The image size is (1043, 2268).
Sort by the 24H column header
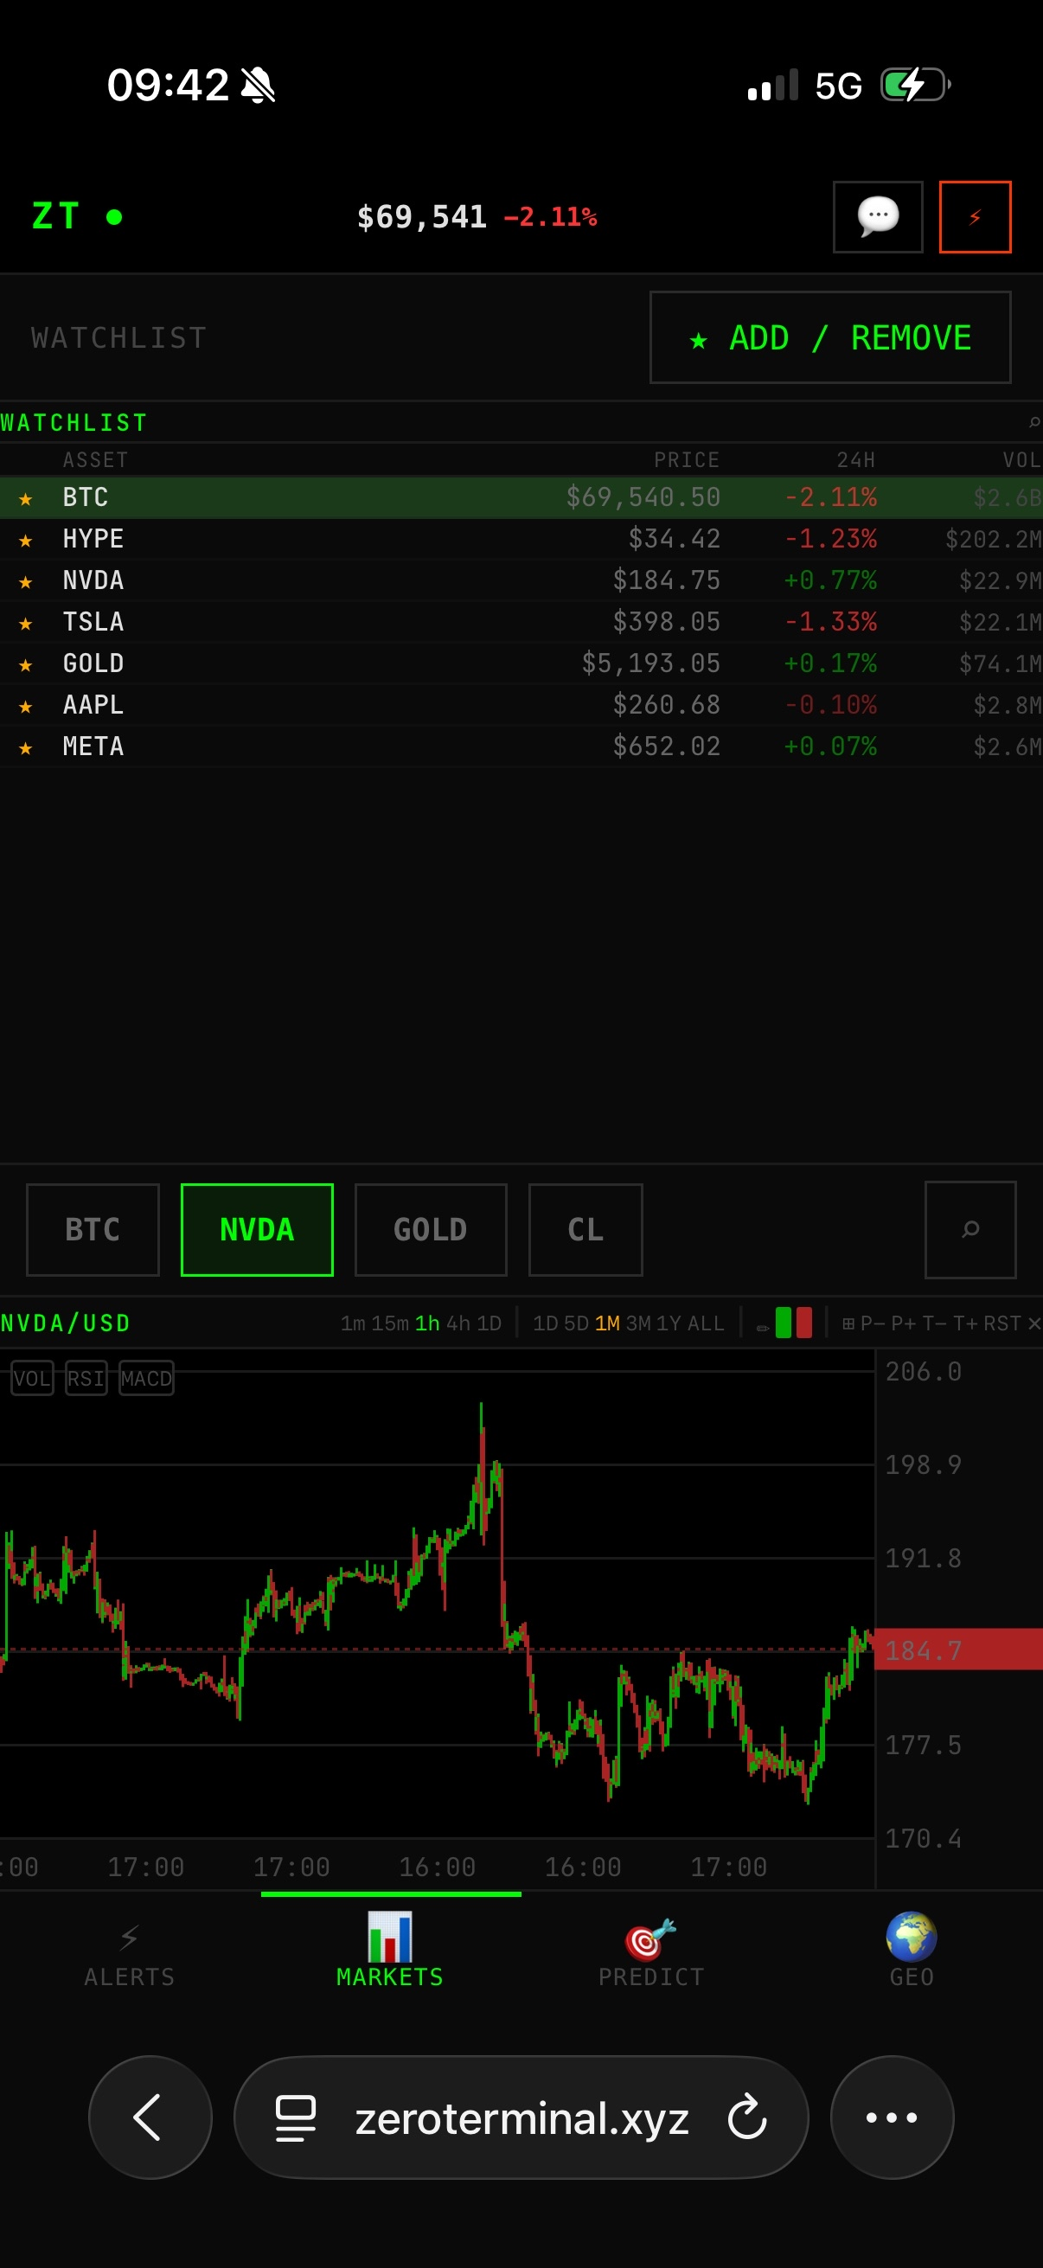pyautogui.click(x=855, y=459)
